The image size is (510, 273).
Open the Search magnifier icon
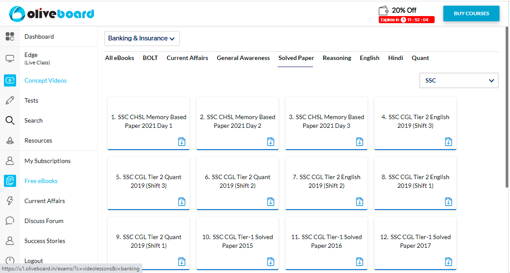[10, 120]
